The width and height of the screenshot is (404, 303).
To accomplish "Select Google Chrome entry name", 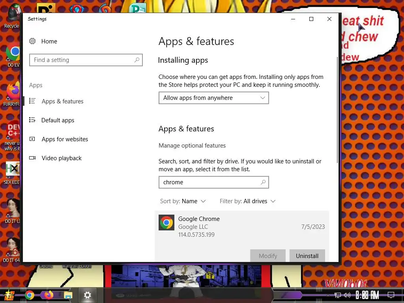I will coord(199,219).
